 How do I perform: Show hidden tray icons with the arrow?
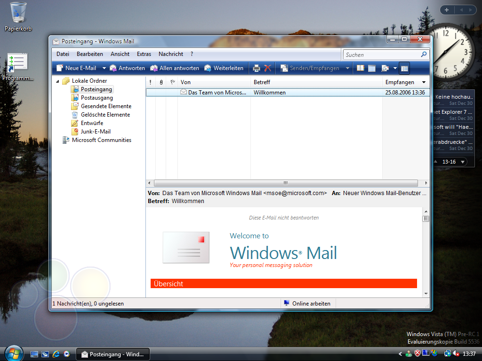coord(400,354)
